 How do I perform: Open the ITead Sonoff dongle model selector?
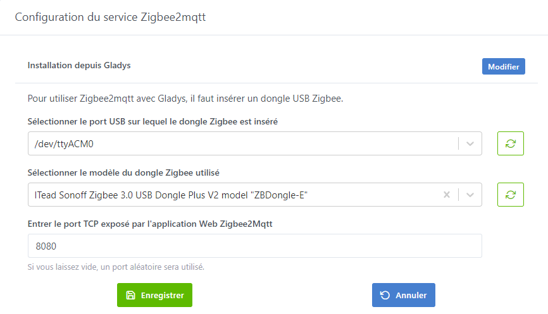[234, 195]
